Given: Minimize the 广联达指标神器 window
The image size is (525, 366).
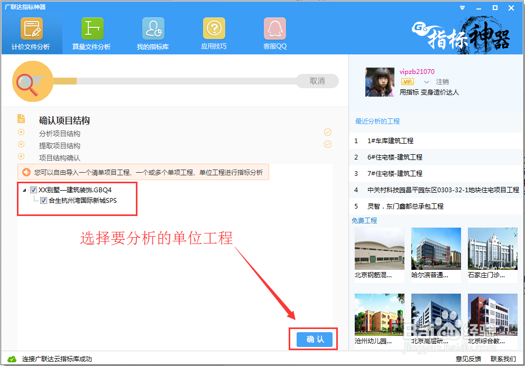Looking at the screenshot, I should click(x=479, y=8).
